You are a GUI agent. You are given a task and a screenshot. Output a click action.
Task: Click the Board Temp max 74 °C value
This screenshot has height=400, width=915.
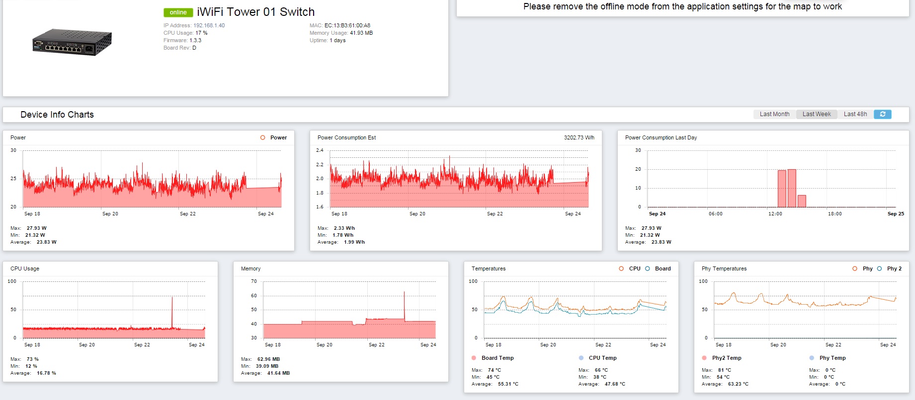[494, 370]
